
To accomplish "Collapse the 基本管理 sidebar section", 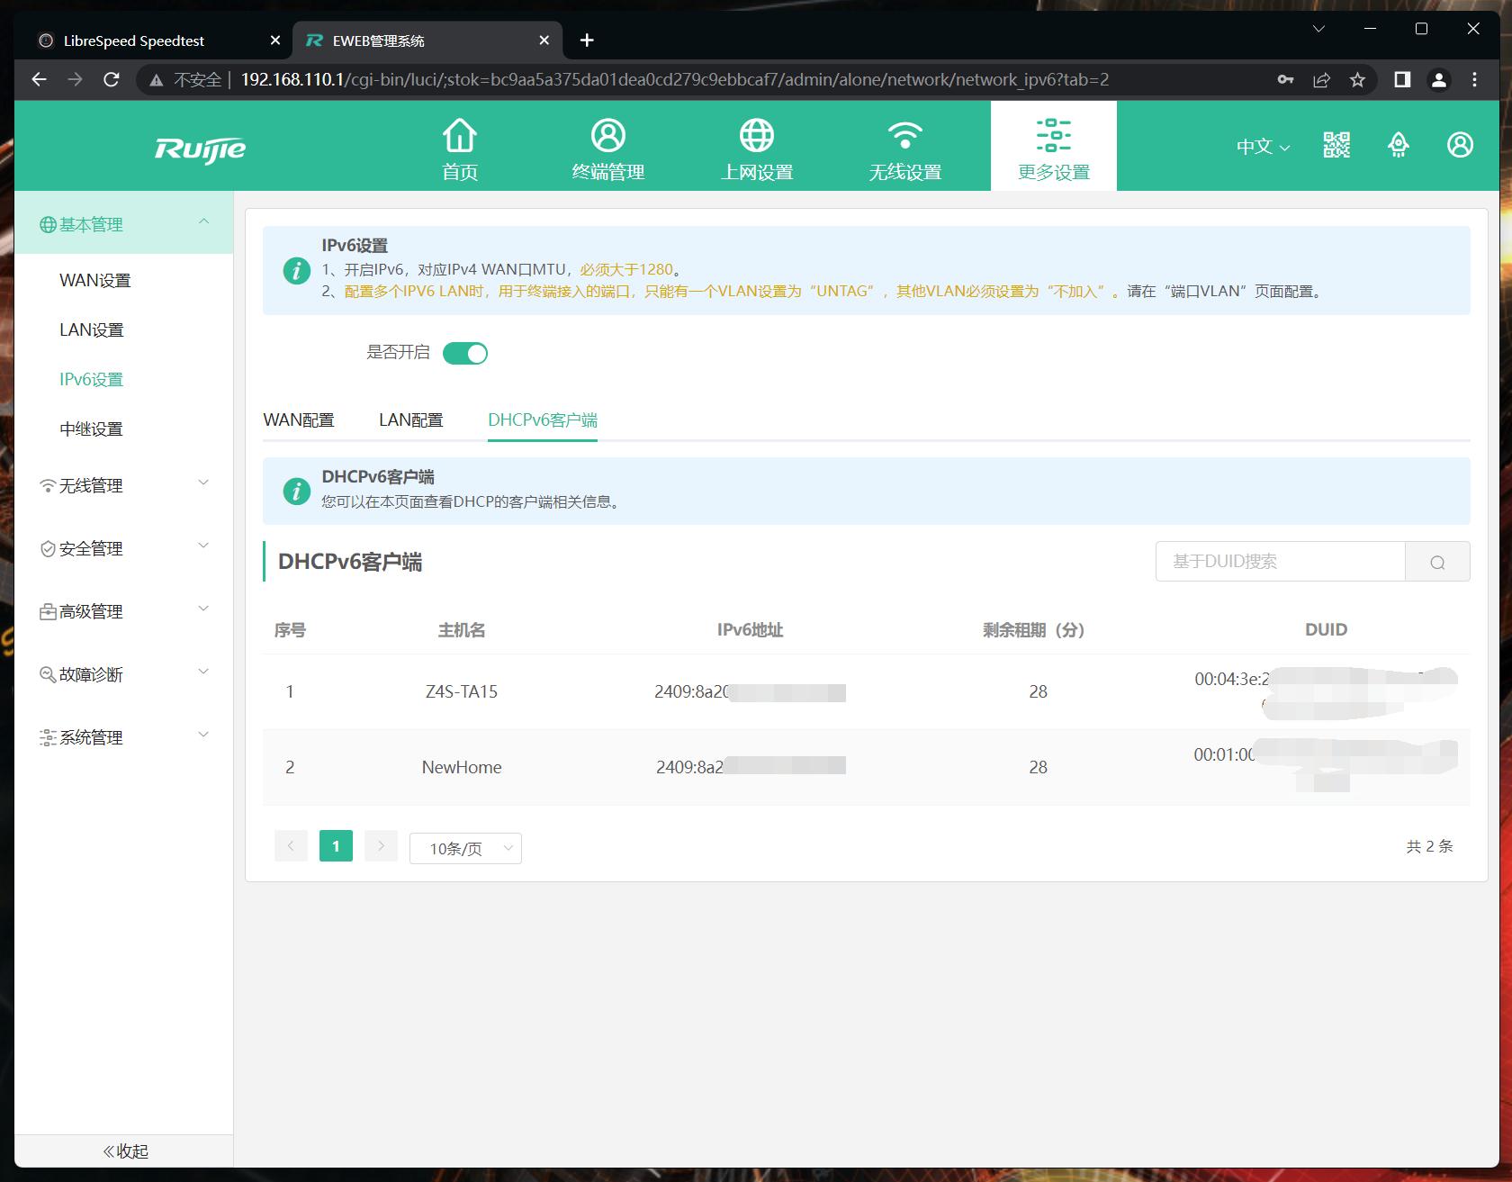I will 123,224.
